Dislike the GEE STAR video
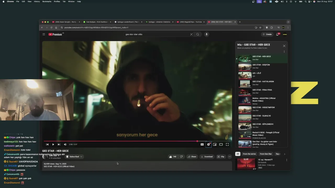This screenshot has height=188, width=335. (x=181, y=157)
